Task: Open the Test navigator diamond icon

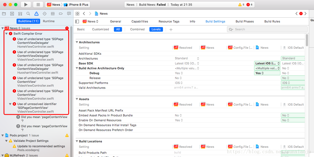Action: pyautogui.click(x=45, y=14)
